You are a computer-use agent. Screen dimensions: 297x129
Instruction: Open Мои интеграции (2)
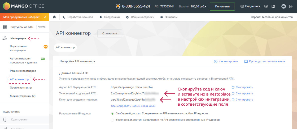click(23, 96)
